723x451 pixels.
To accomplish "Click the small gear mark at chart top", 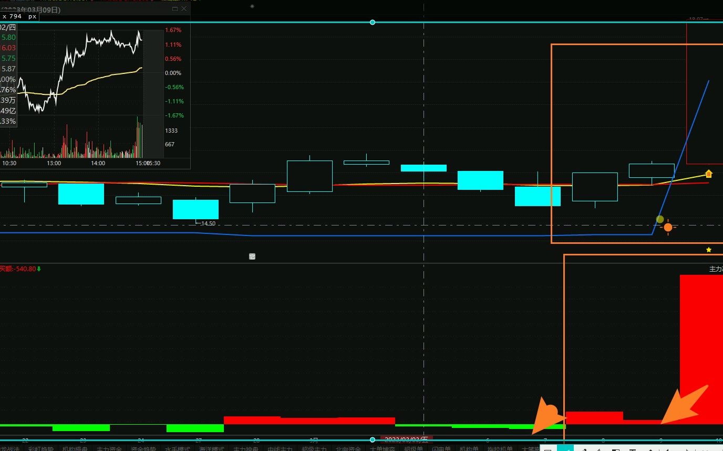I will 252,6.
